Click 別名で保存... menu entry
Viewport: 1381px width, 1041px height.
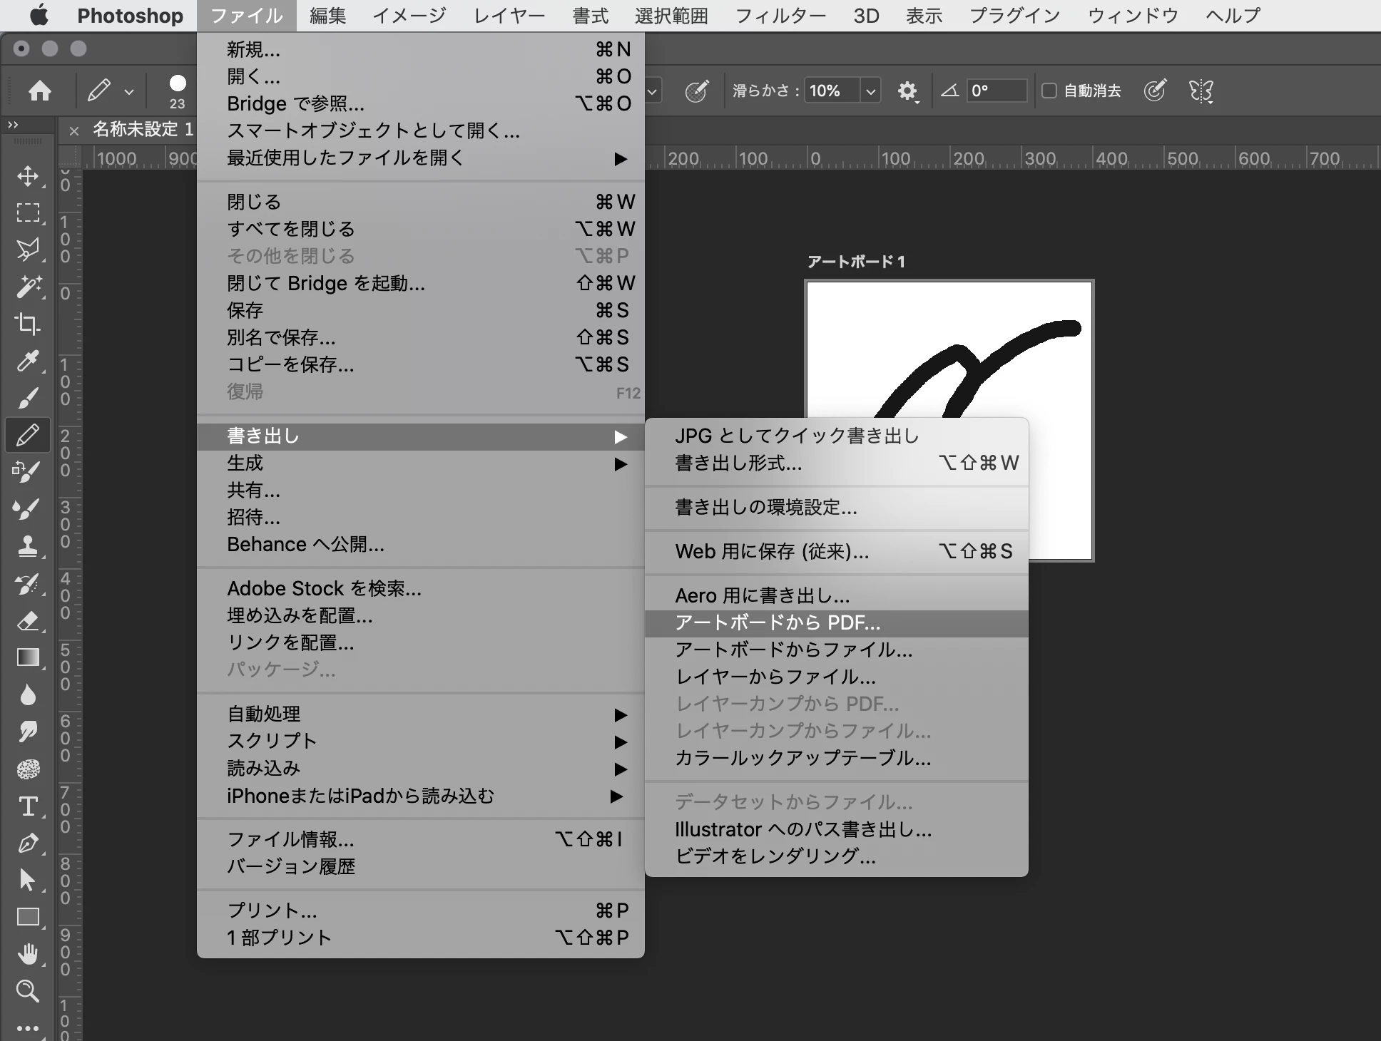coord(281,337)
